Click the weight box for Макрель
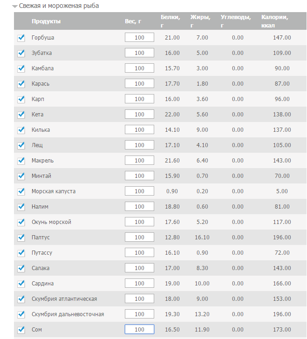The height and width of the screenshot is (339, 307). [139, 161]
